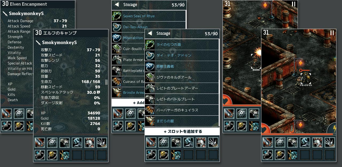342x167 pixels.
Task: Click back arrow in Japanese Storage panel
Action: pyautogui.click(x=150, y=34)
